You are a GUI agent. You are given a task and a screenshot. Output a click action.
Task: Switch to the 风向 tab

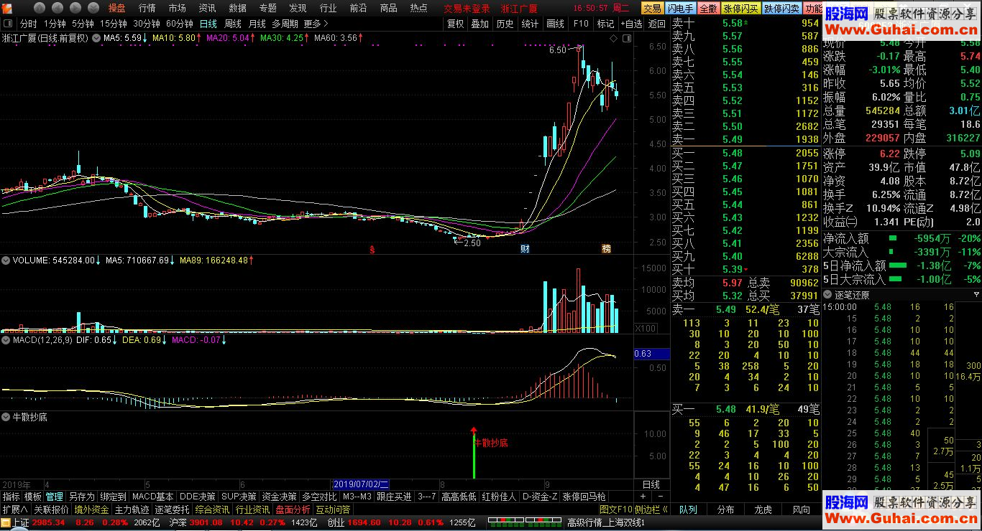click(x=801, y=509)
